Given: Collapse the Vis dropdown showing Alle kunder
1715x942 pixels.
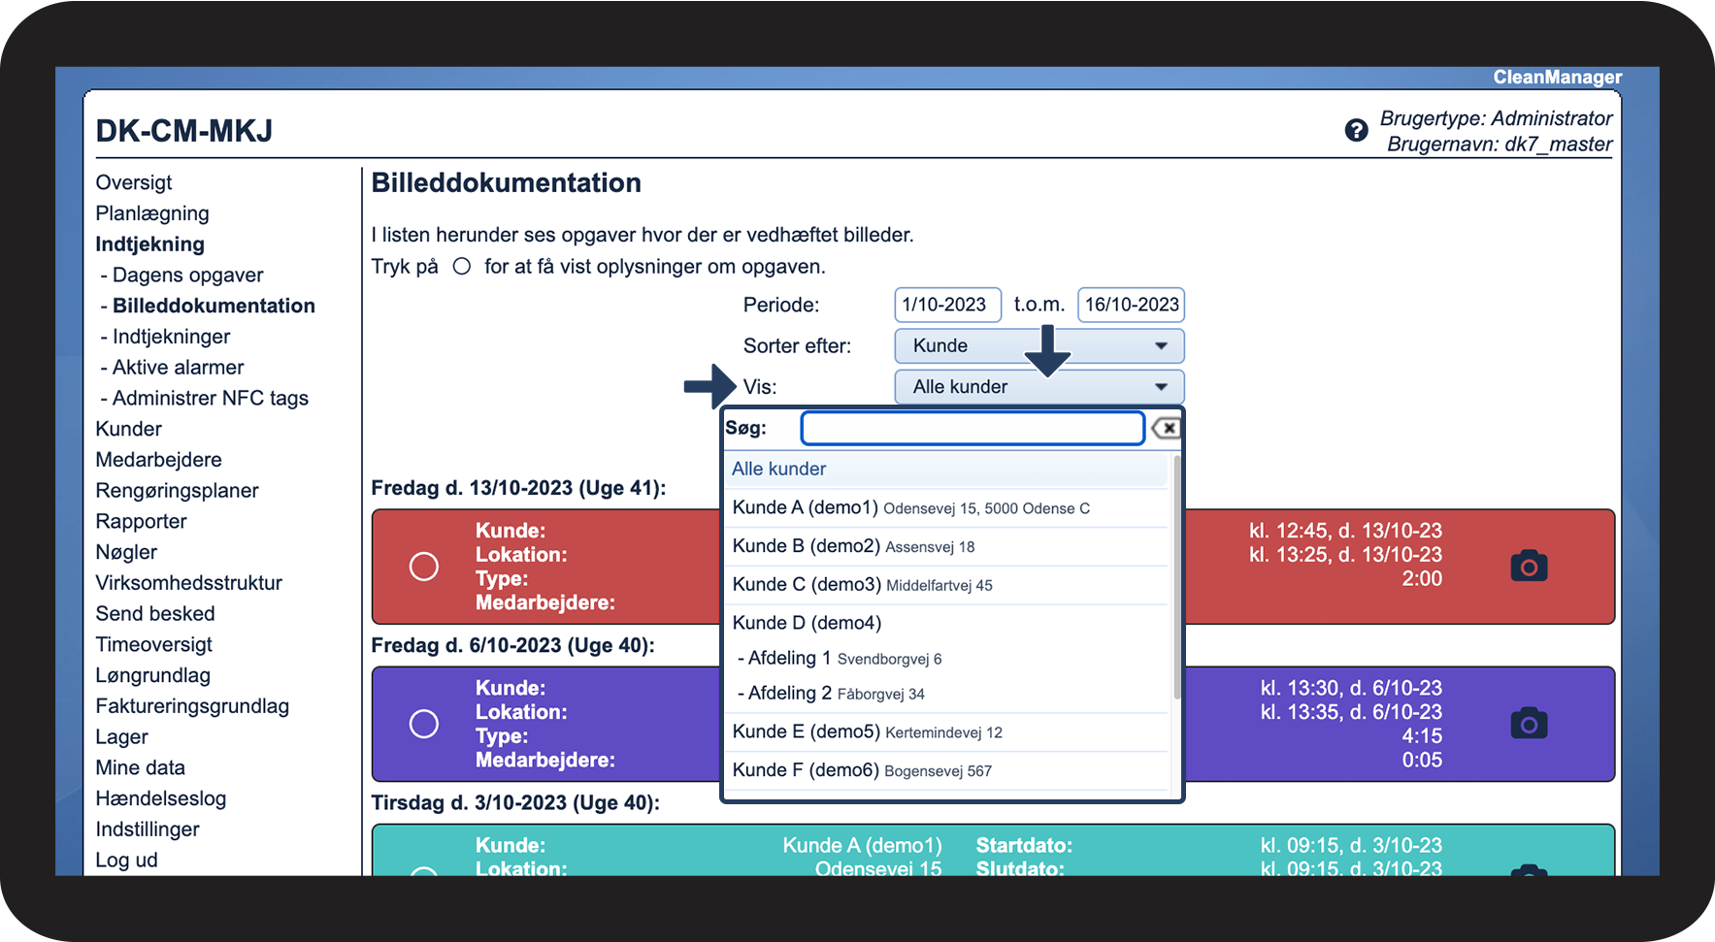Looking at the screenshot, I should [x=1039, y=386].
